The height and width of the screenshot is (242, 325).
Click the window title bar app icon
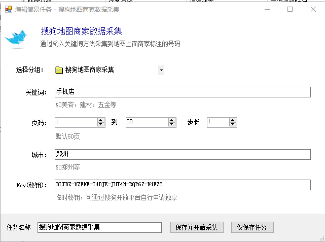coord(8,9)
